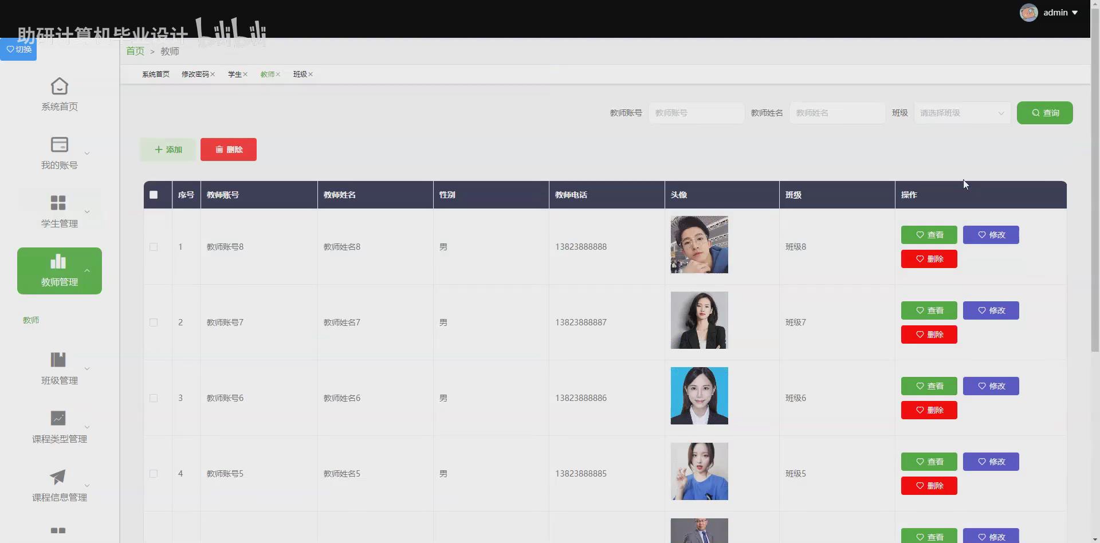Check the row for 教师账号6
The width and height of the screenshot is (1100, 543).
pos(154,398)
